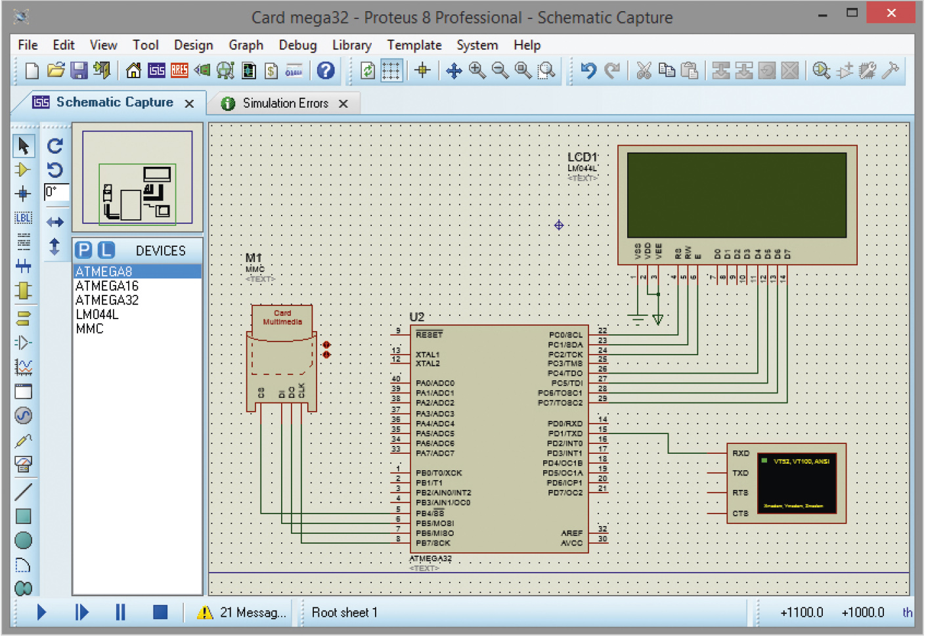Select MMC in the devices list
The width and height of the screenshot is (926, 637).
click(x=137, y=329)
